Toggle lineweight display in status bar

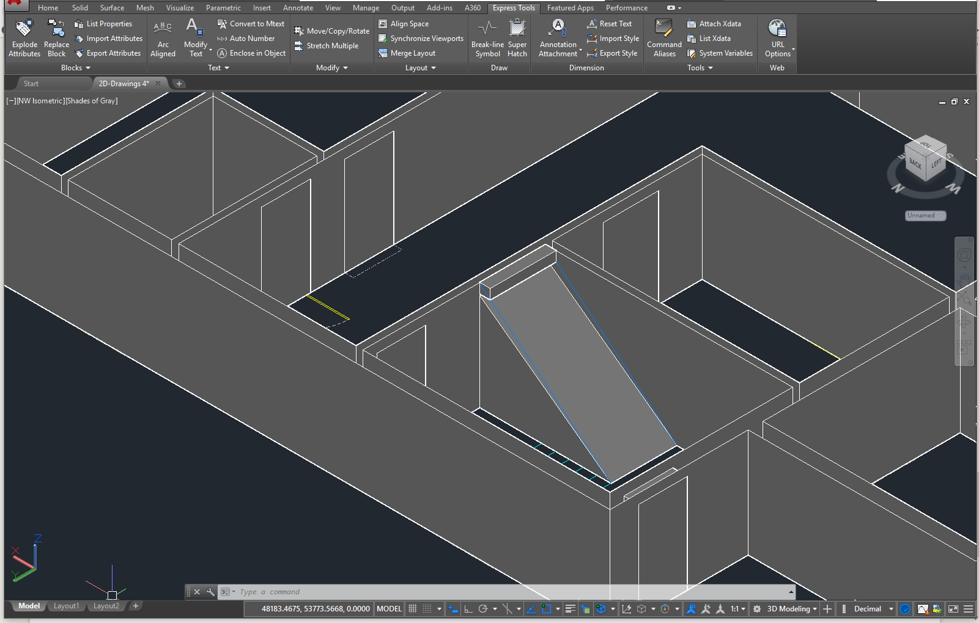pos(571,609)
